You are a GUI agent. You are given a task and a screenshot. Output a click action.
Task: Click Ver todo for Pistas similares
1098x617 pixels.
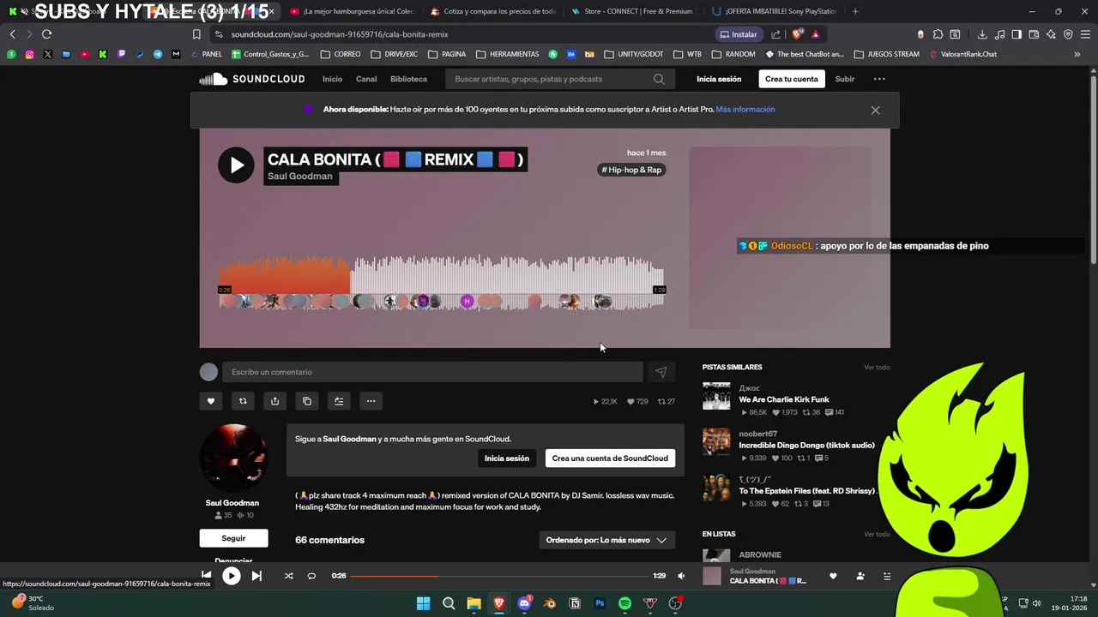coord(877,368)
